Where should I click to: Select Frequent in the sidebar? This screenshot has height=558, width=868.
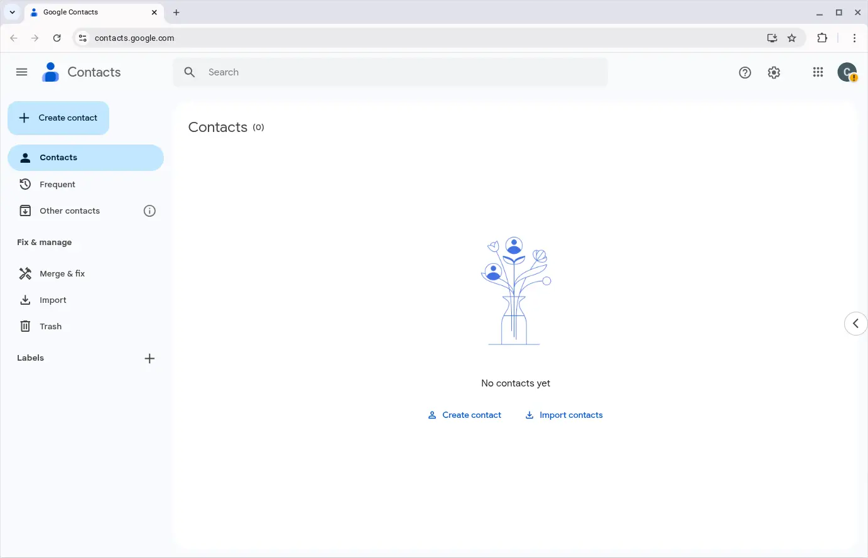click(x=57, y=184)
